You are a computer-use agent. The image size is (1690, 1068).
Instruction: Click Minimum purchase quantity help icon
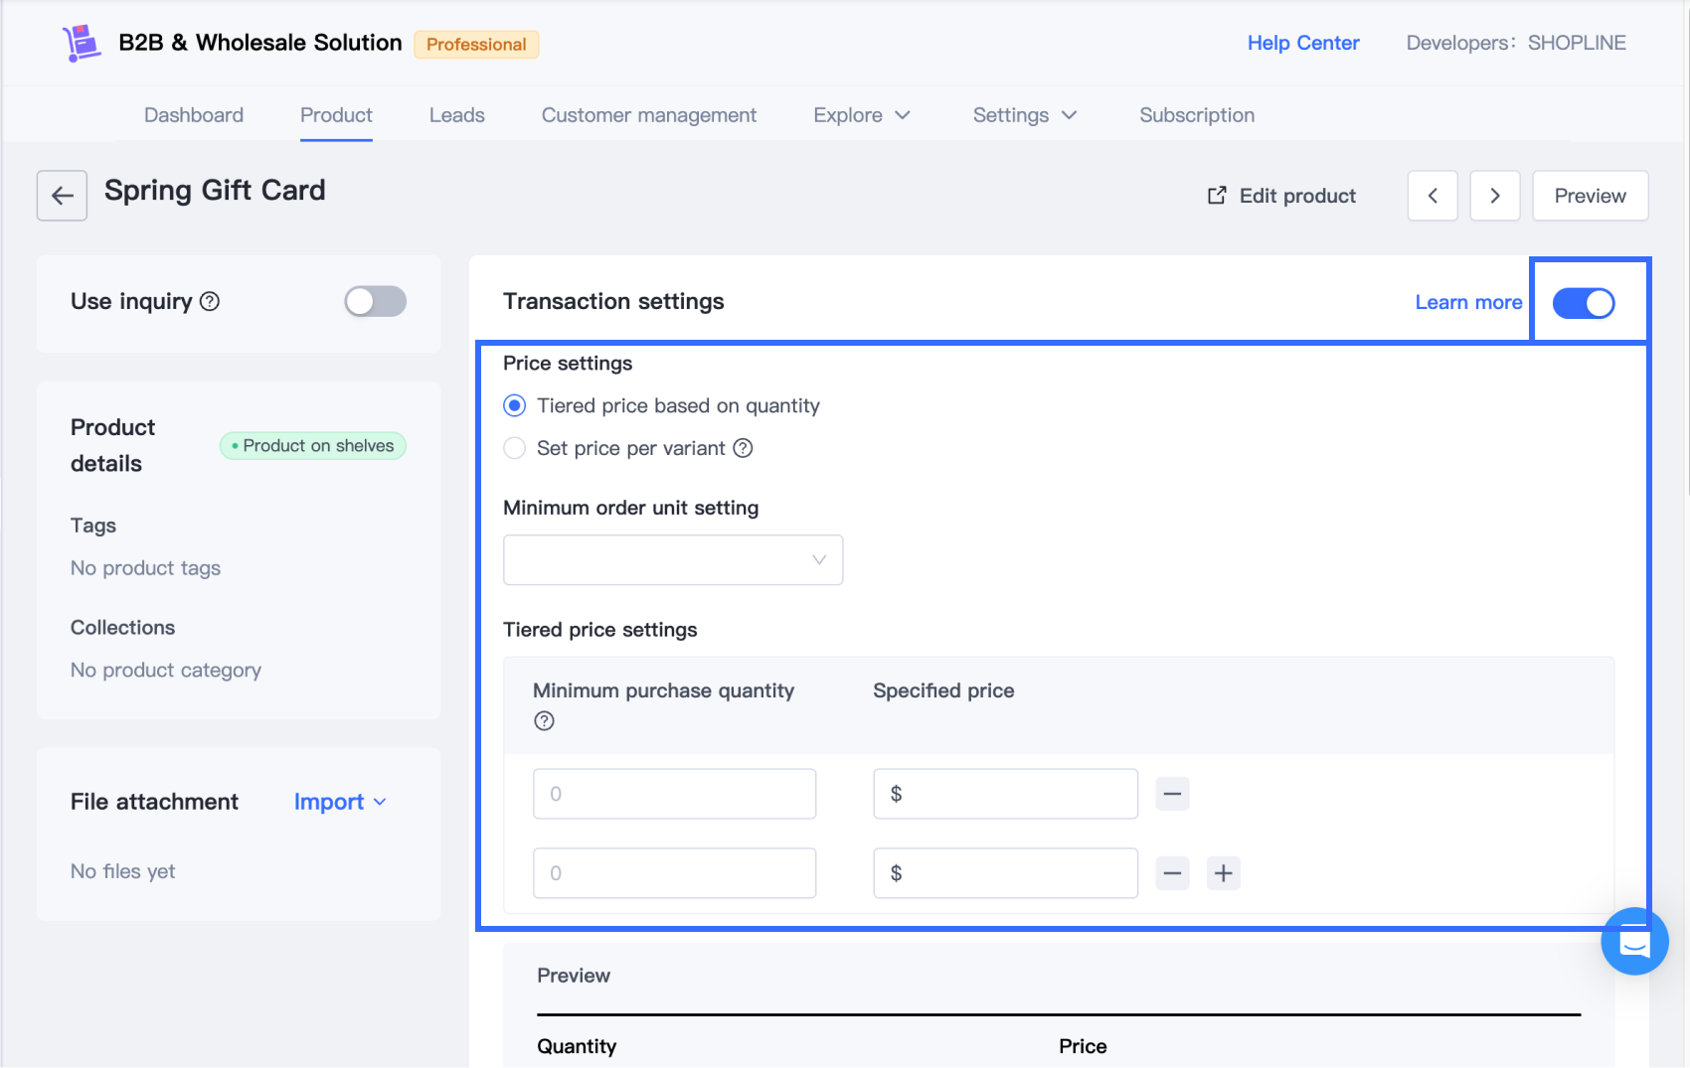tap(544, 721)
